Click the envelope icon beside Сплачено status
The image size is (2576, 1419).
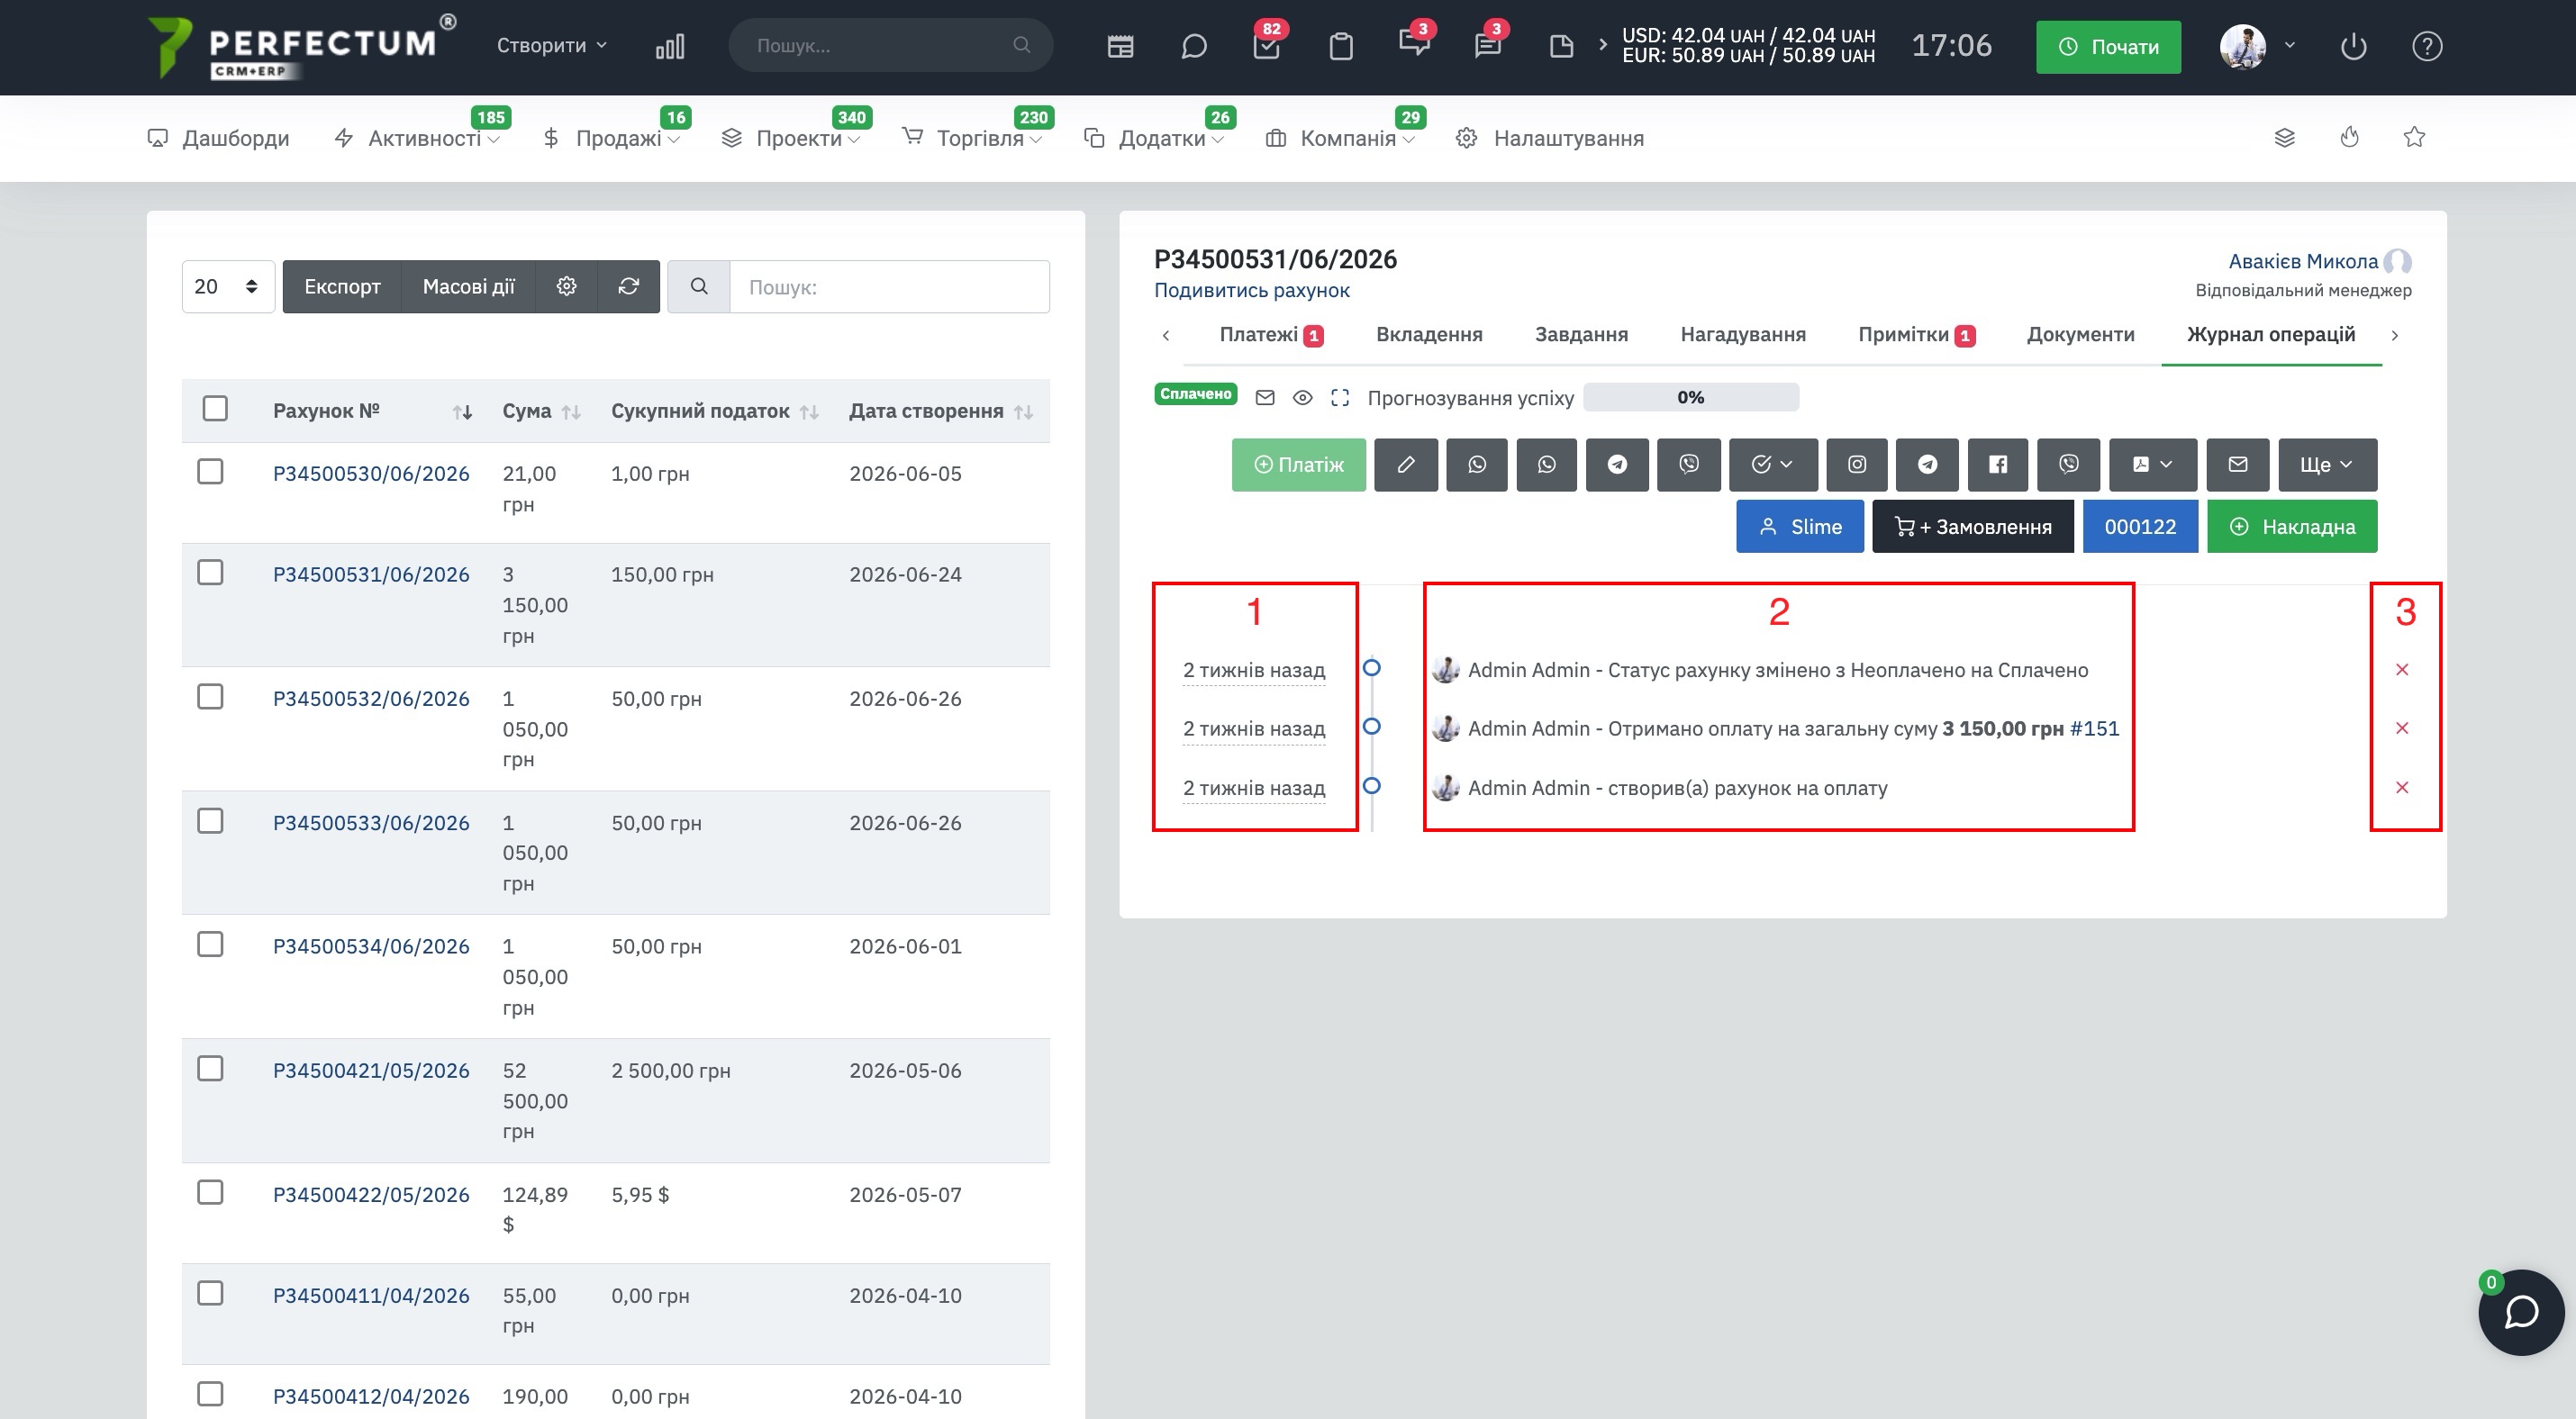1265,398
